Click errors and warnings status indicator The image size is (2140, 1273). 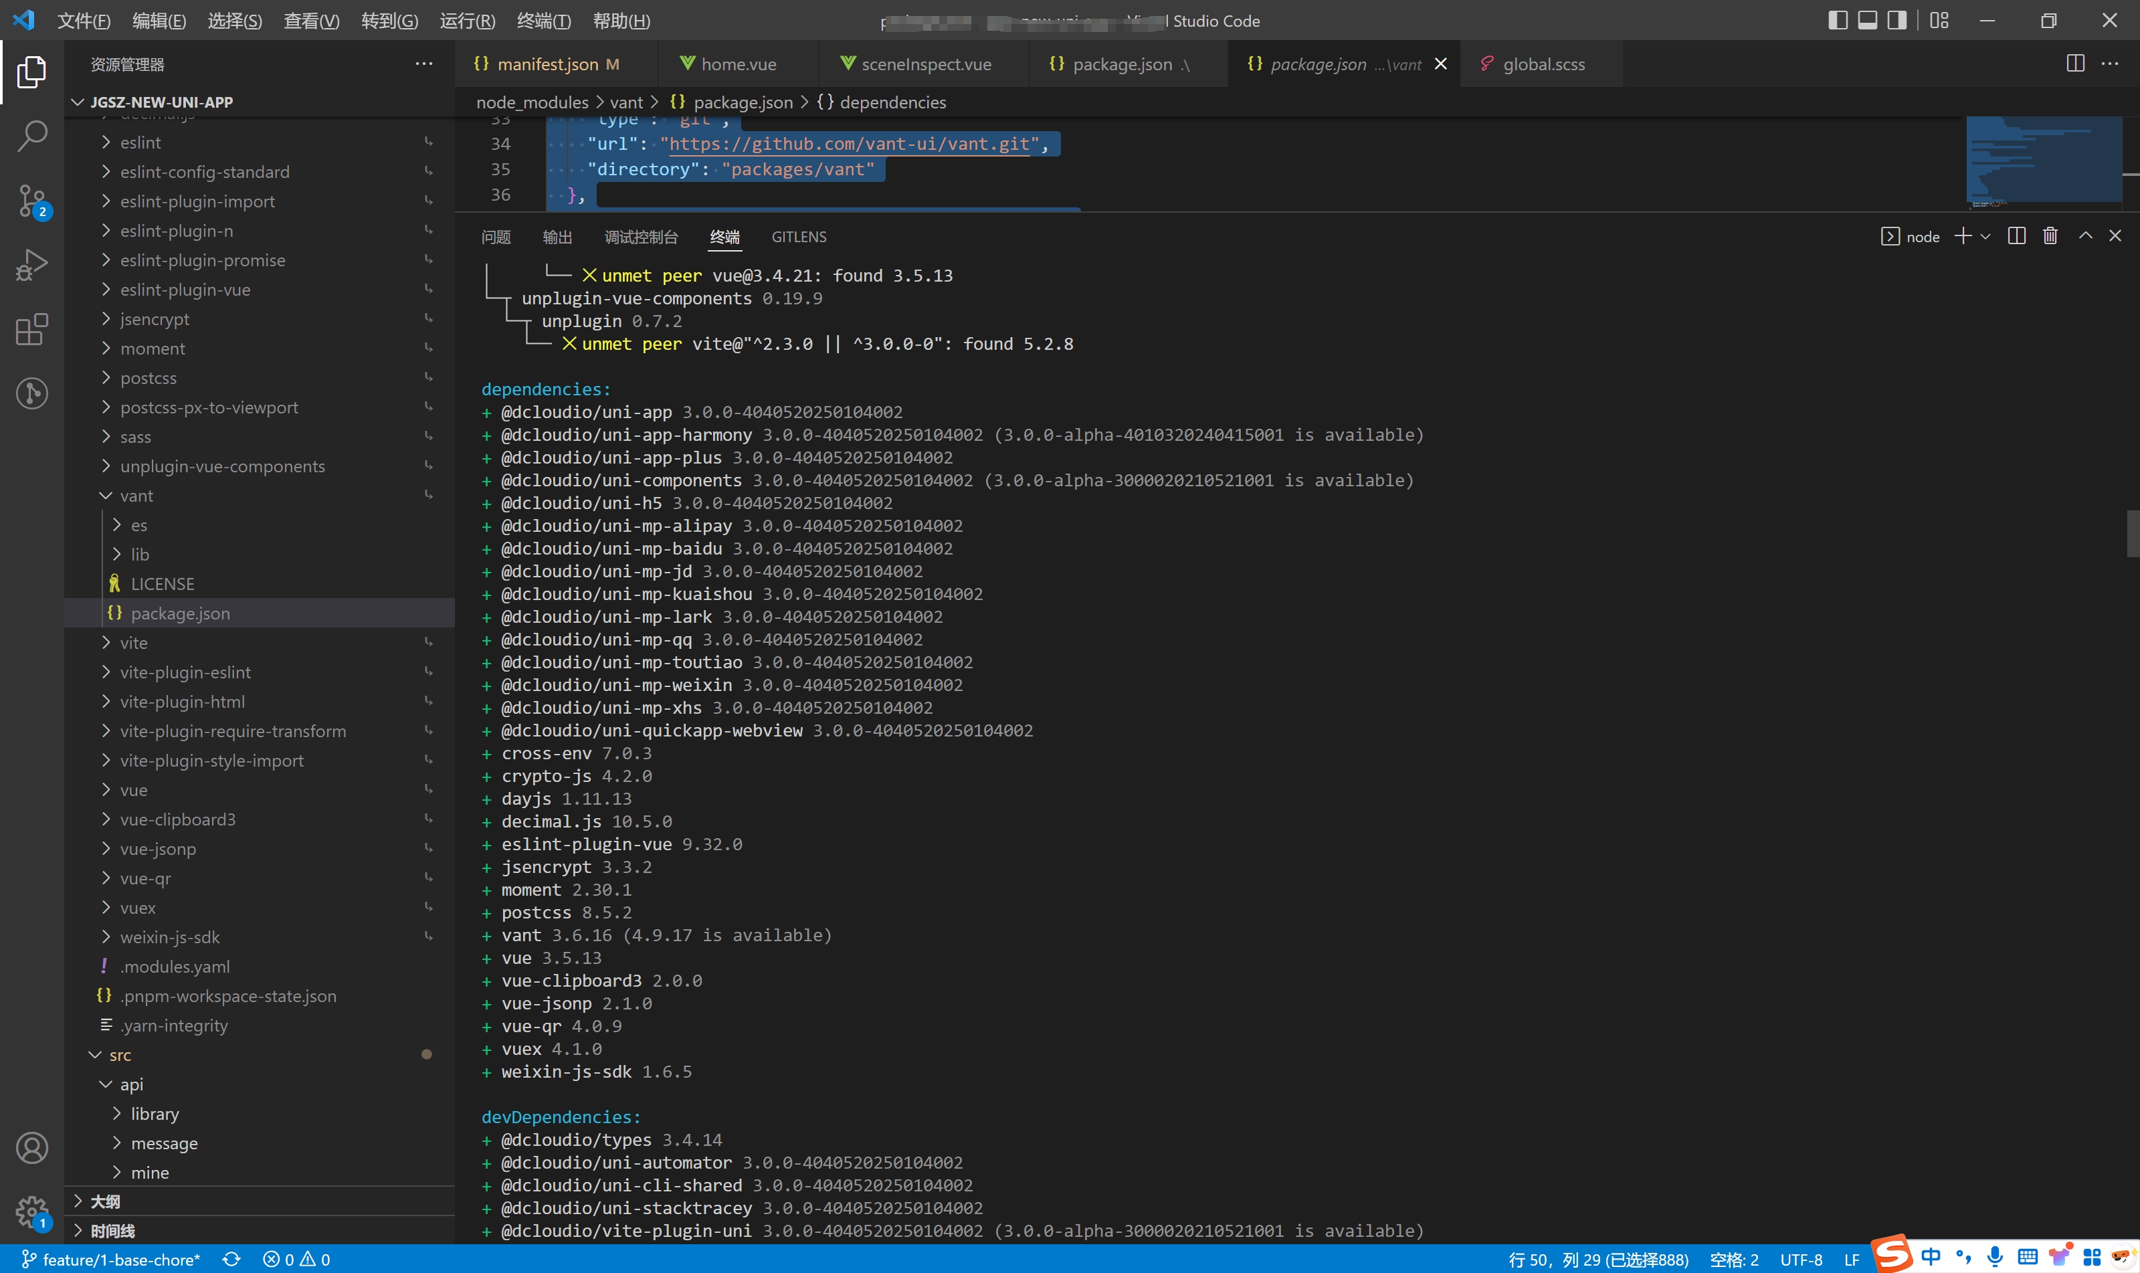[297, 1259]
